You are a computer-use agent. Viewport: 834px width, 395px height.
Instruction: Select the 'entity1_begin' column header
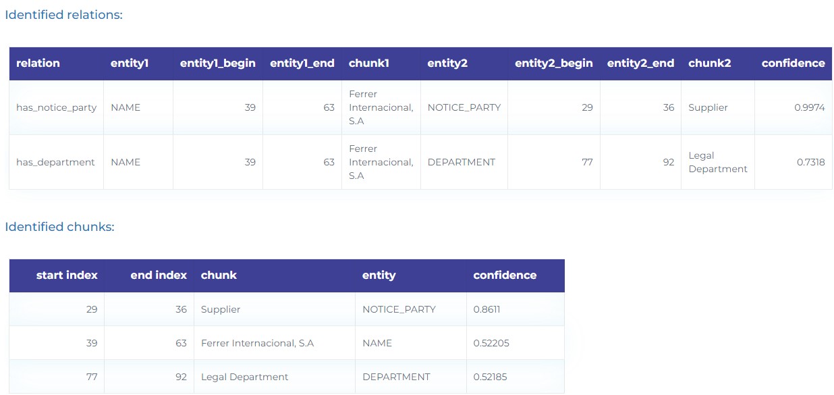click(218, 63)
